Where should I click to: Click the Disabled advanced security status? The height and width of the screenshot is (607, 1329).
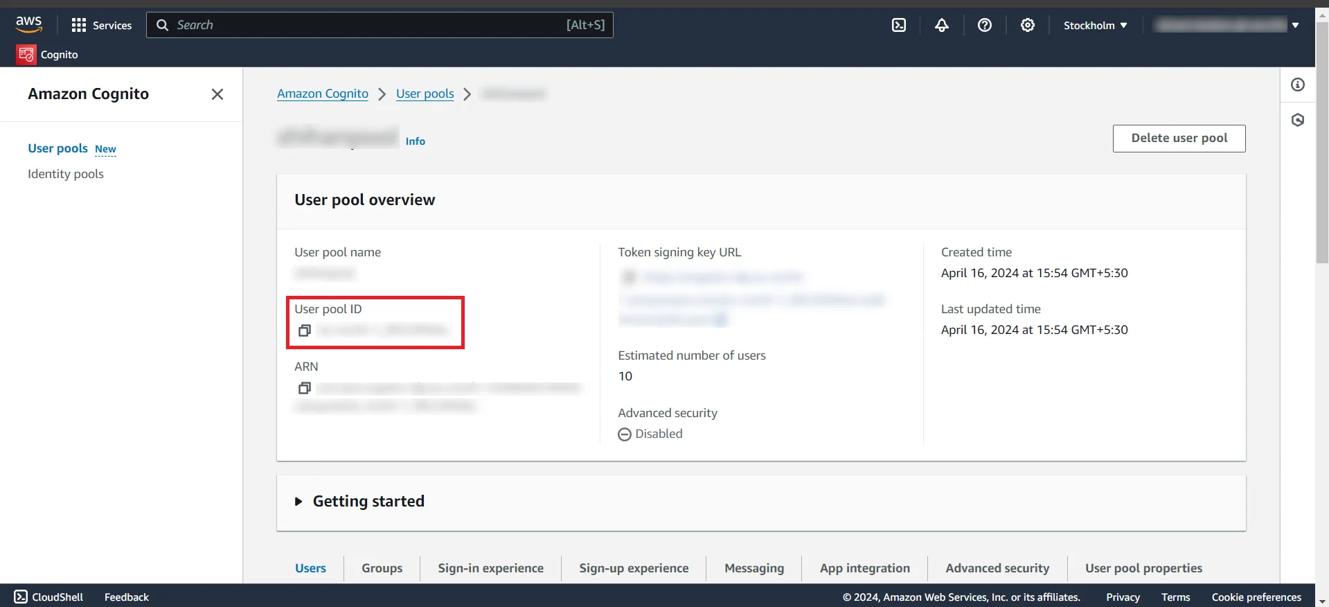[650, 434]
